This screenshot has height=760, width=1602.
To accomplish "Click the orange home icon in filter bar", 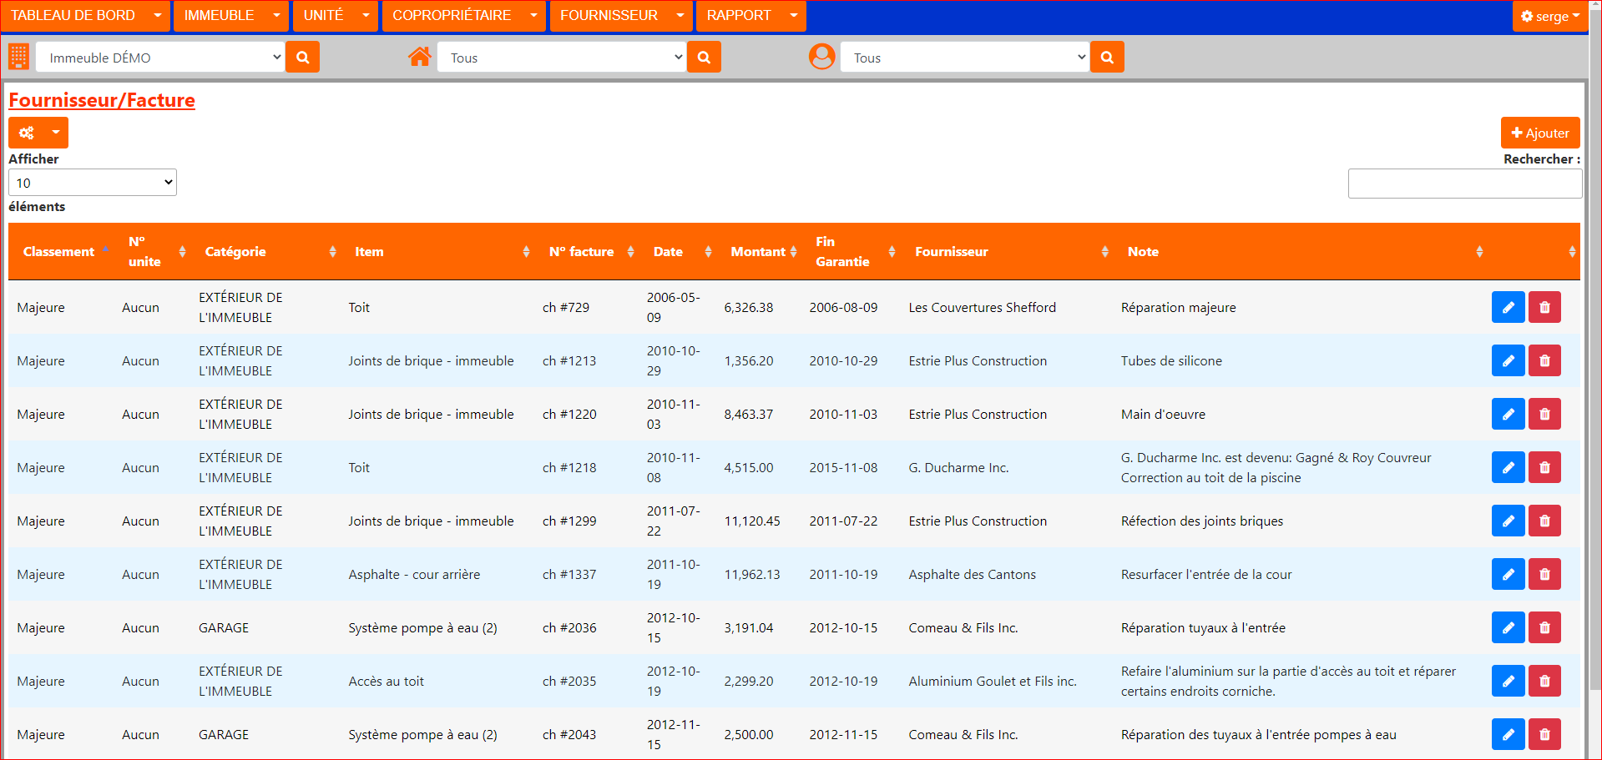I will pyautogui.click(x=419, y=58).
